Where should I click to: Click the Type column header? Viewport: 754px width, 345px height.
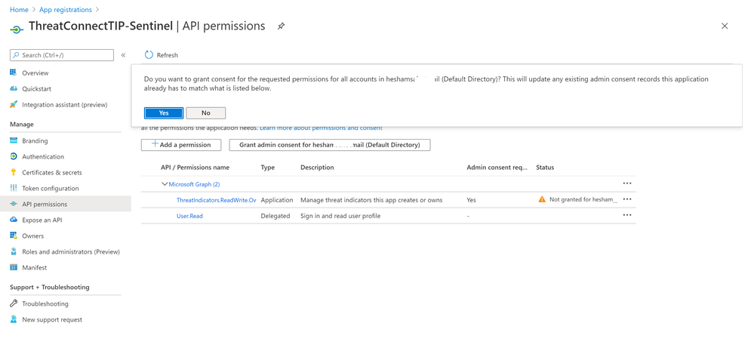(x=268, y=168)
